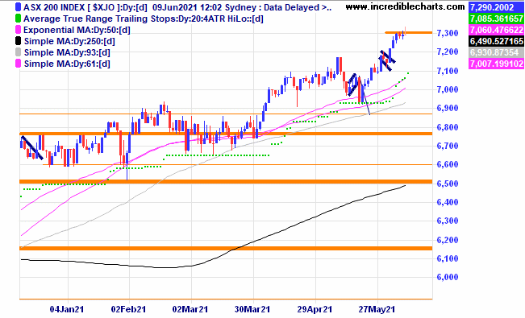Open the www.incrediblecharts.com link
Screen dimensions: 525x318
coord(405,6)
